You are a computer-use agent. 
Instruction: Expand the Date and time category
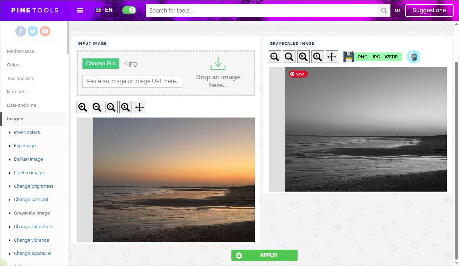[21, 105]
